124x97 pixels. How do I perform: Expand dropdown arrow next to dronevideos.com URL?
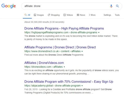coord(64,67)
